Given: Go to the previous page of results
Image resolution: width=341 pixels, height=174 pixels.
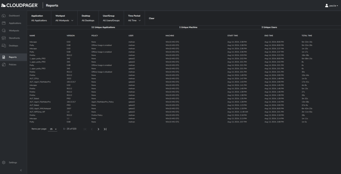Looking at the screenshot, I should 92,129.
